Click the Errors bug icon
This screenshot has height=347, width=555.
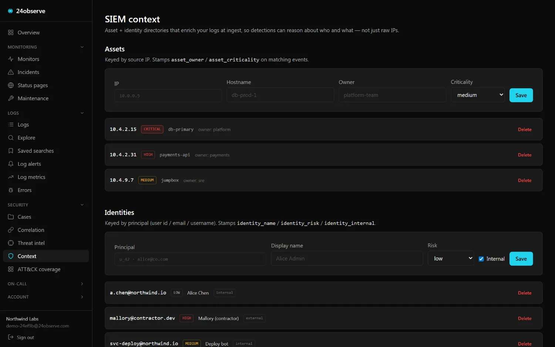[x=11, y=190]
